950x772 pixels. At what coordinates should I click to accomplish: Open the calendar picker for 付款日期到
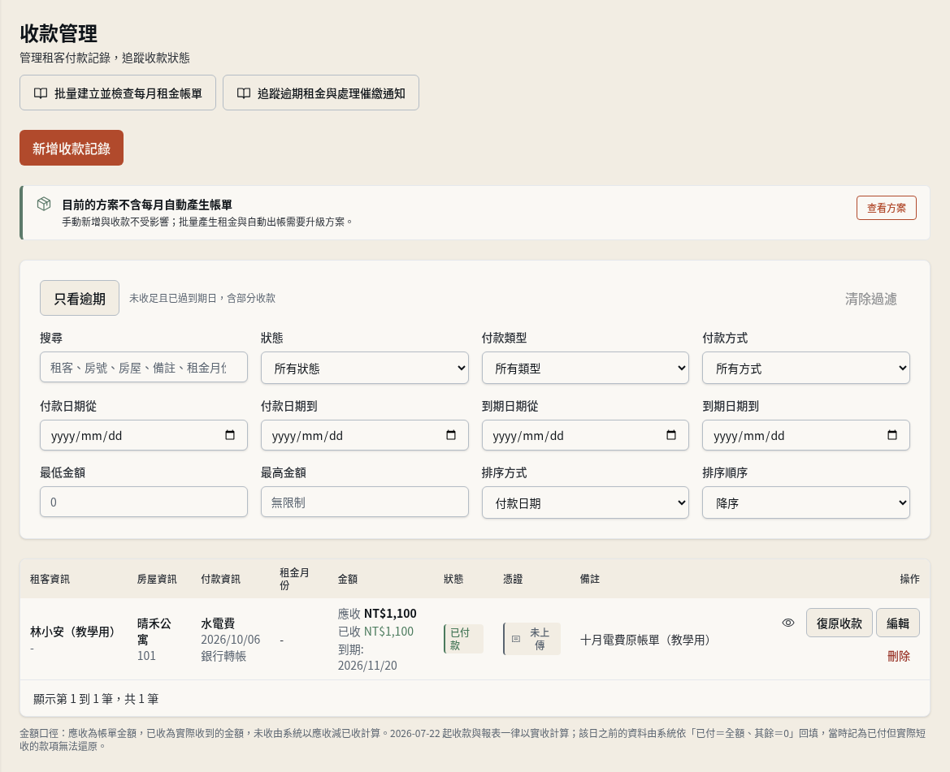(451, 435)
